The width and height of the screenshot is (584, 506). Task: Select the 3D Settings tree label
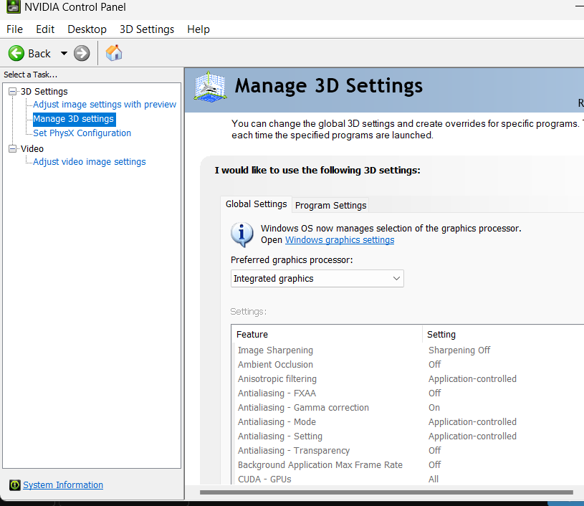[44, 91]
